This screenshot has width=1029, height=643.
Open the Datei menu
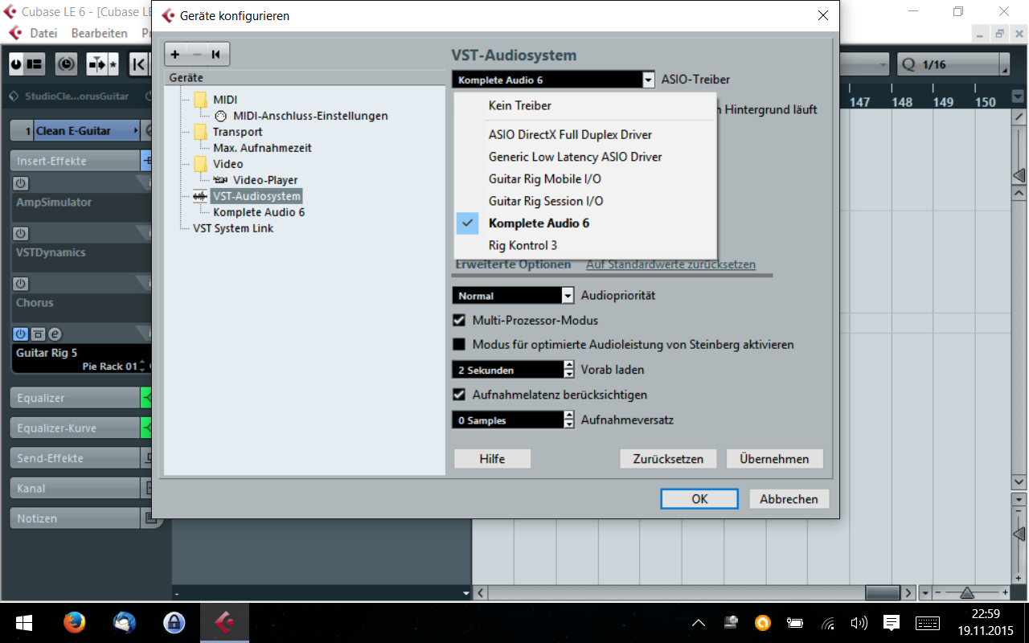pyautogui.click(x=43, y=33)
